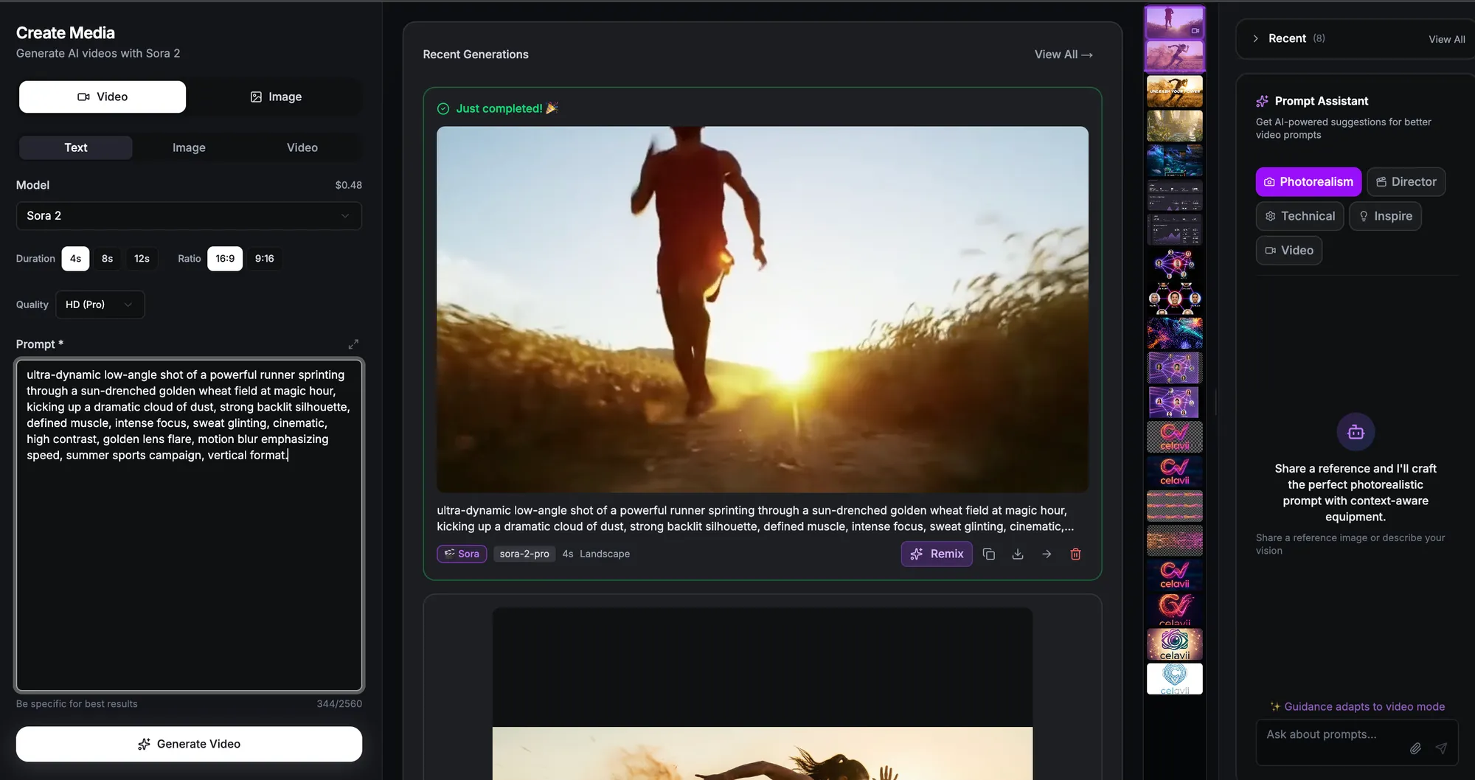Click the Ask about prompts field

1327,734
